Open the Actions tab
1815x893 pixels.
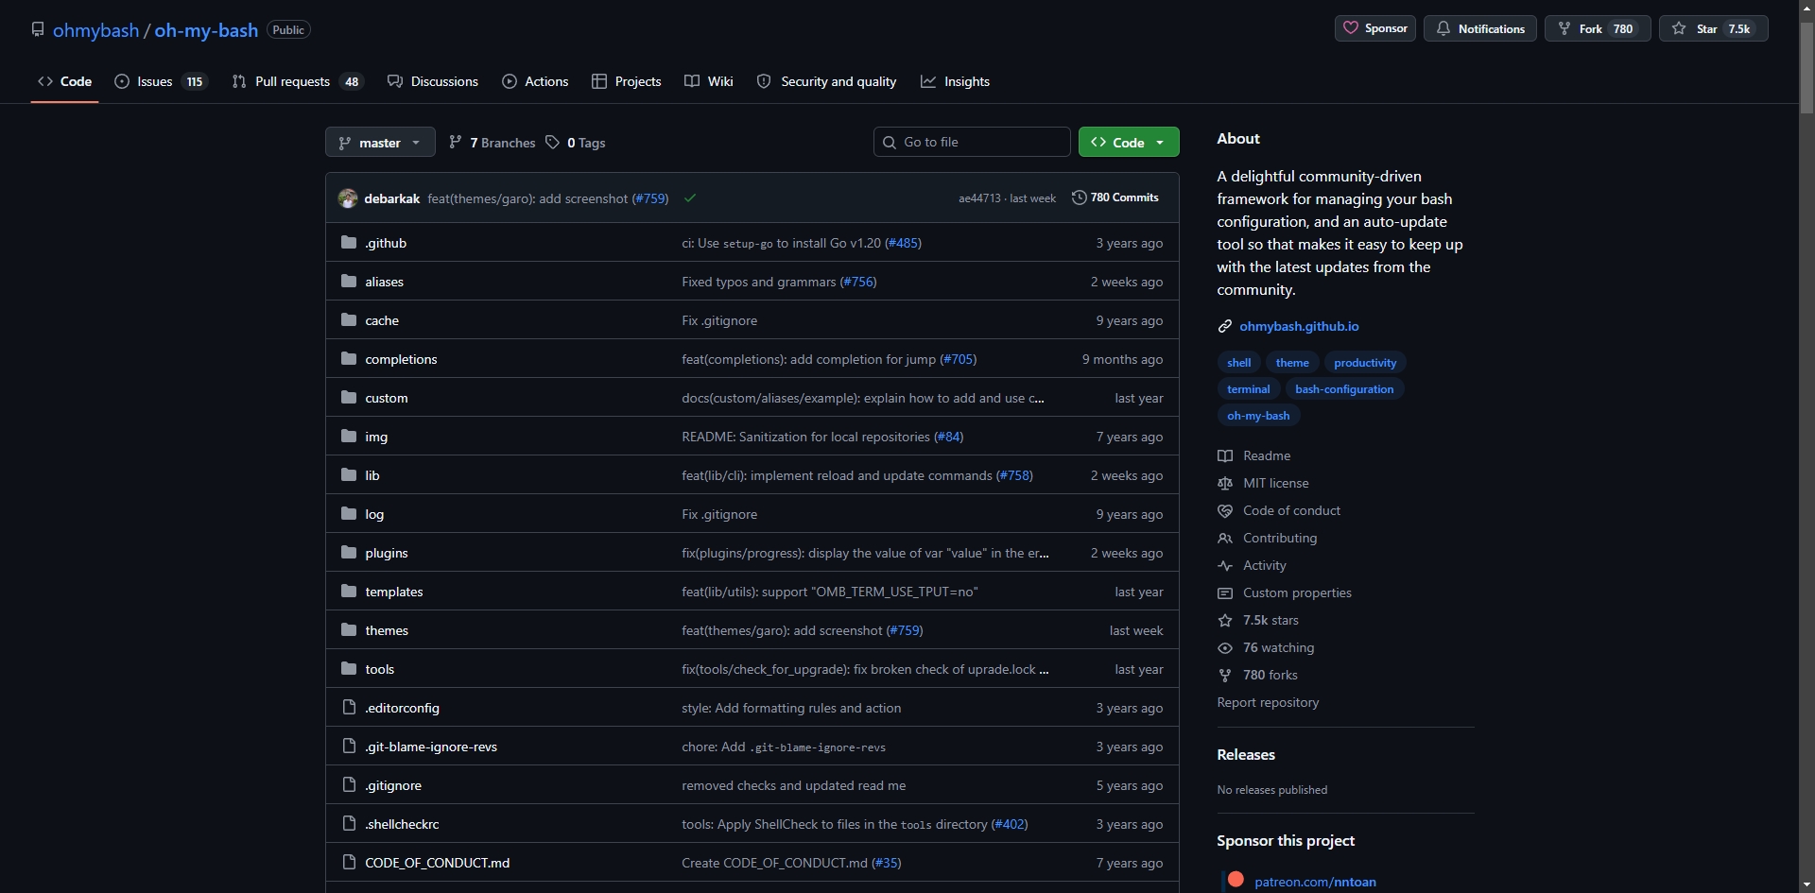pos(535,81)
